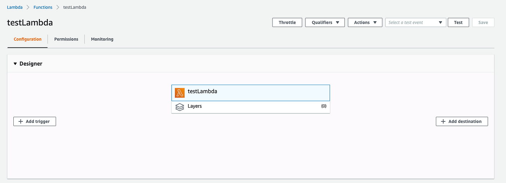Viewport: 506px width, 183px height.
Task: Open the Select a test event dropdown
Action: (x=416, y=22)
